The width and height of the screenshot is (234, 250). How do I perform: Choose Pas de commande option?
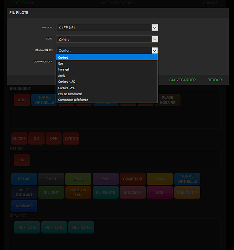tap(107, 94)
